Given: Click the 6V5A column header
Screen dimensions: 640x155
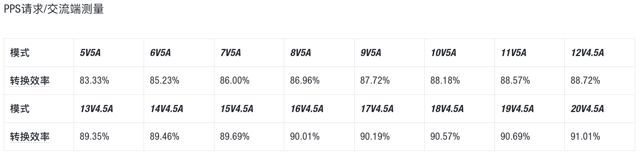Looking at the screenshot, I should click(x=160, y=53).
